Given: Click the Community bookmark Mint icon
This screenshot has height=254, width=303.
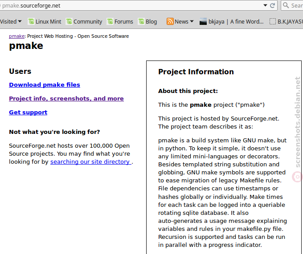Looking at the screenshot, I should (x=69, y=21).
